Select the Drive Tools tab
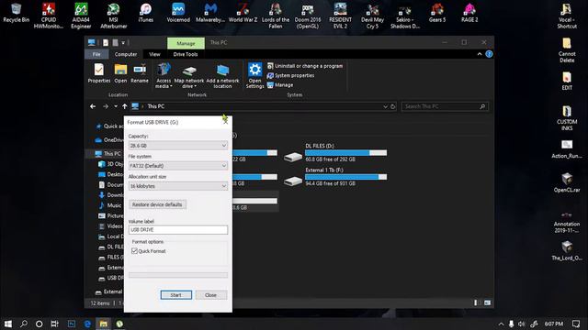This screenshot has width=588, height=330. coord(186,54)
